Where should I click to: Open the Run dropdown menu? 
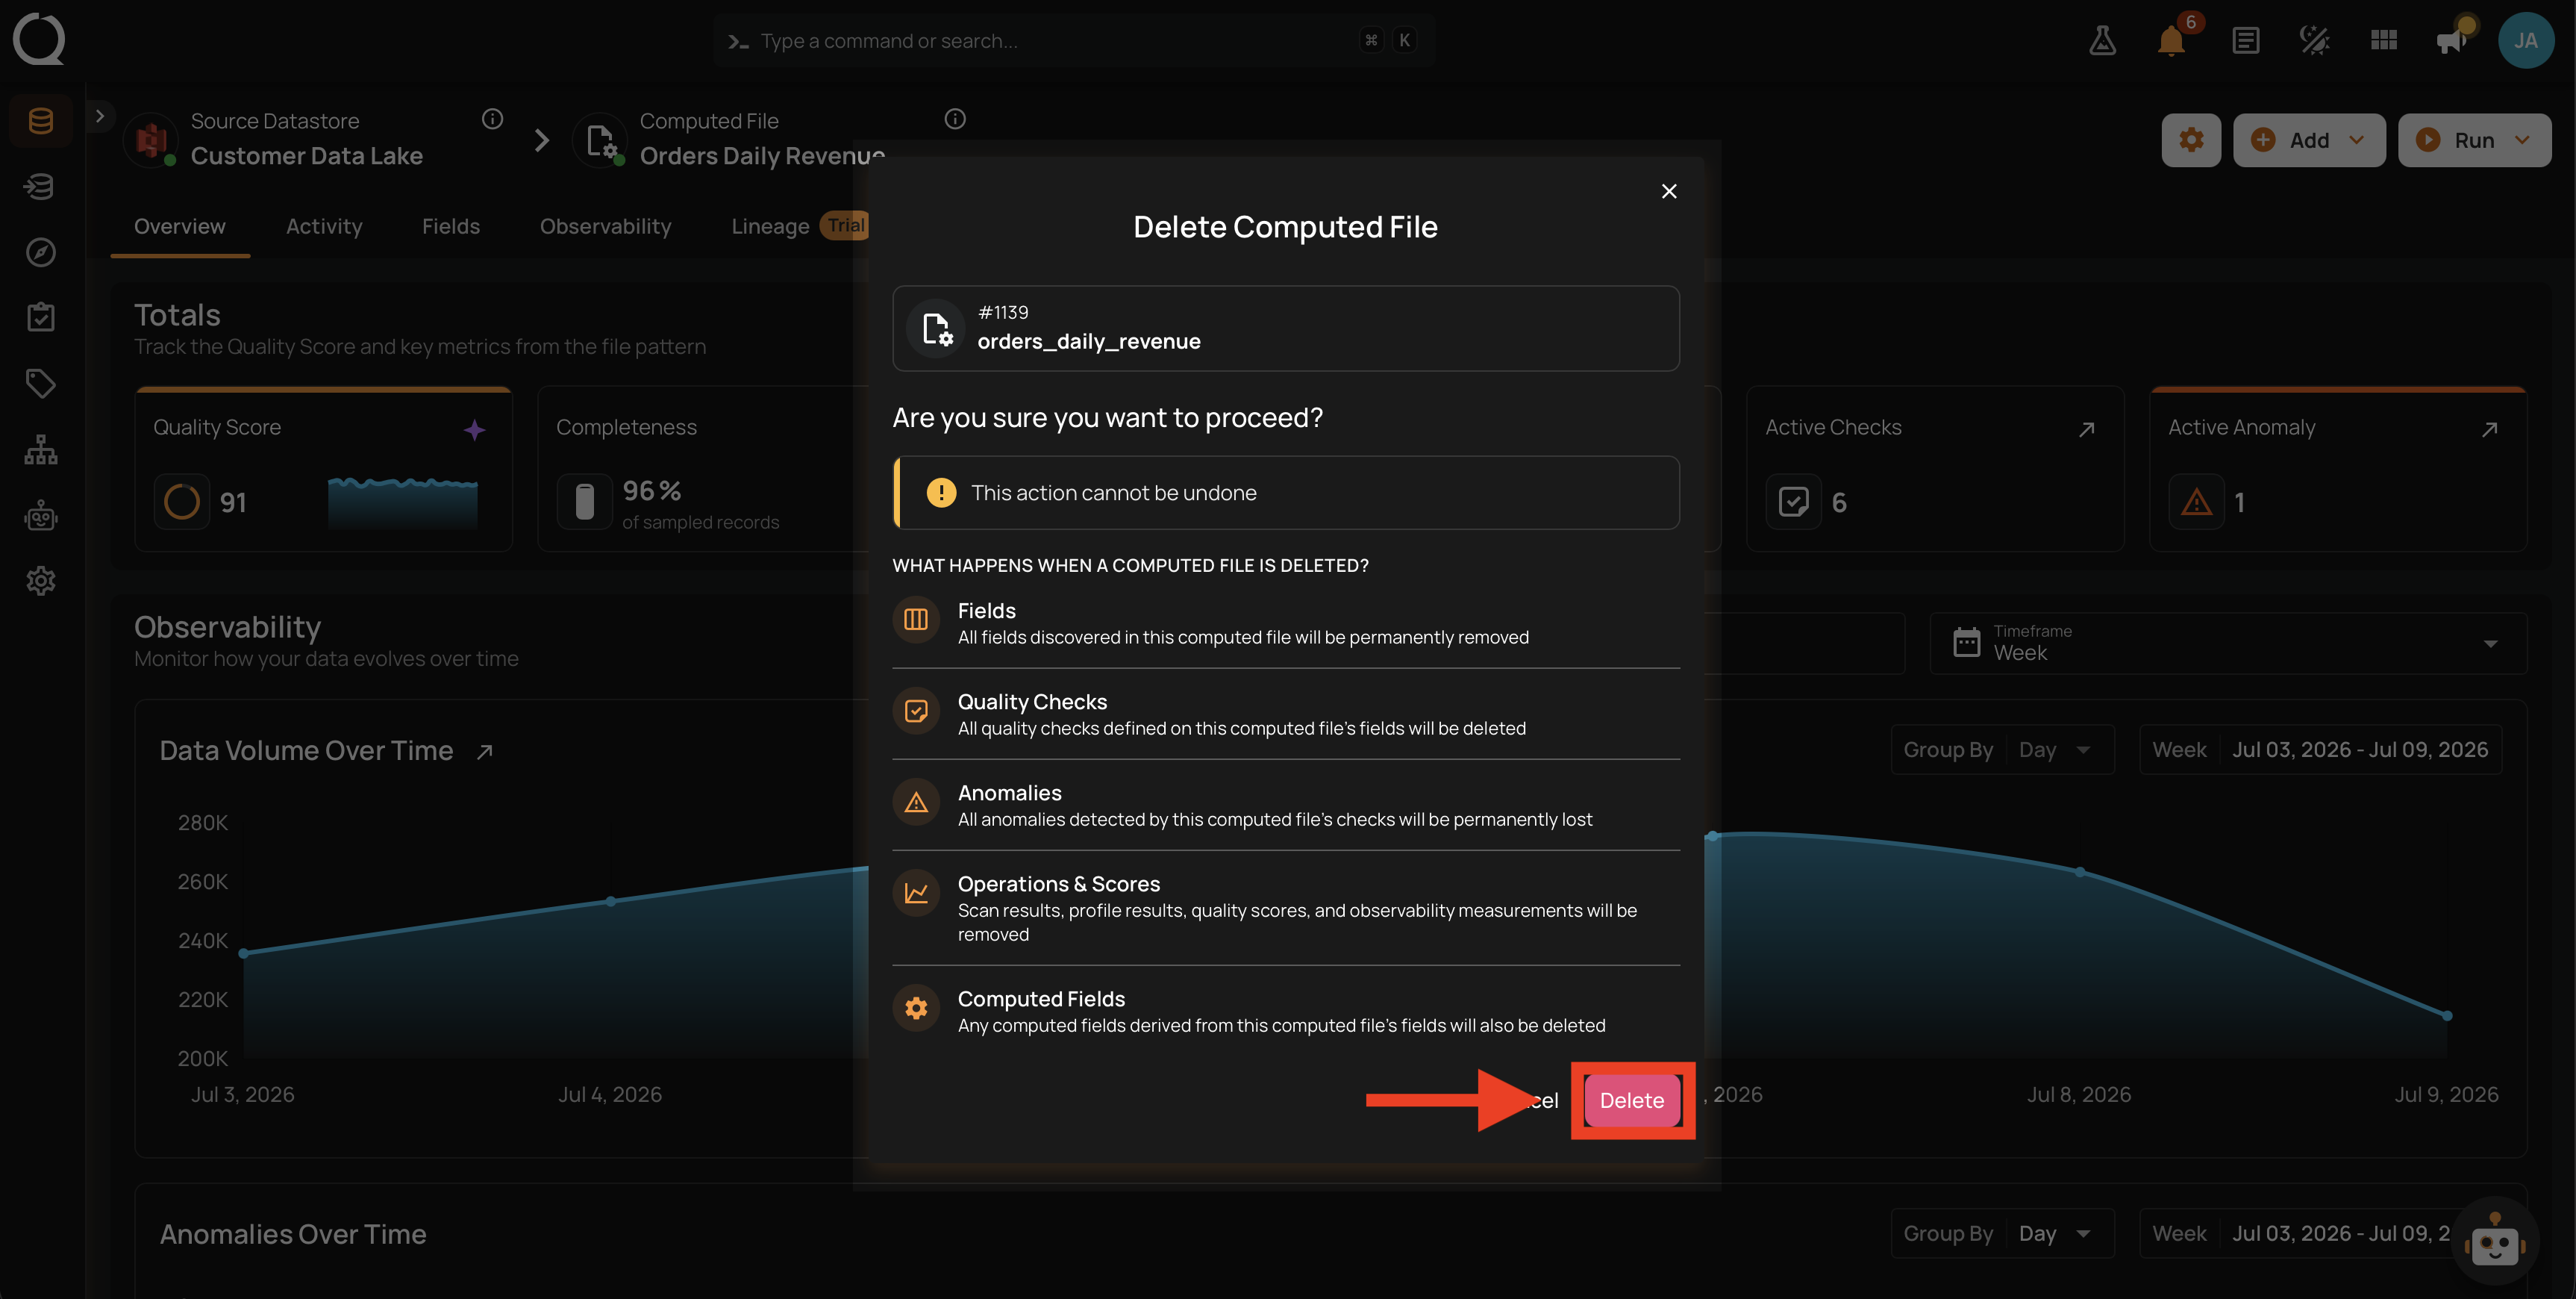pos(2474,140)
